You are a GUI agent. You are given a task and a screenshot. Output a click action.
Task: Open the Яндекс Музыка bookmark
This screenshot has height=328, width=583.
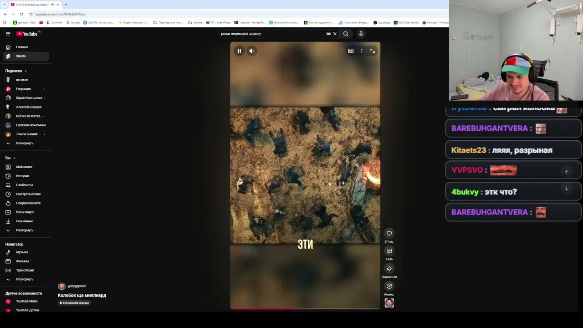pyautogui.click(x=133, y=22)
